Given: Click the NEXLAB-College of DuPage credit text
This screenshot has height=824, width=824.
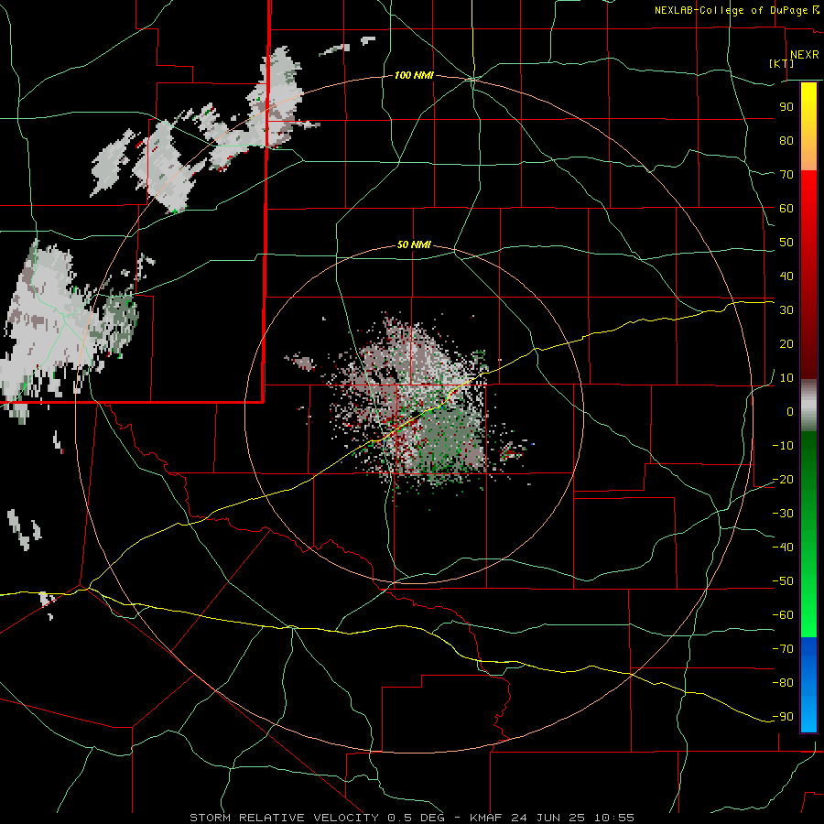Looking at the screenshot, I should click(x=731, y=10).
